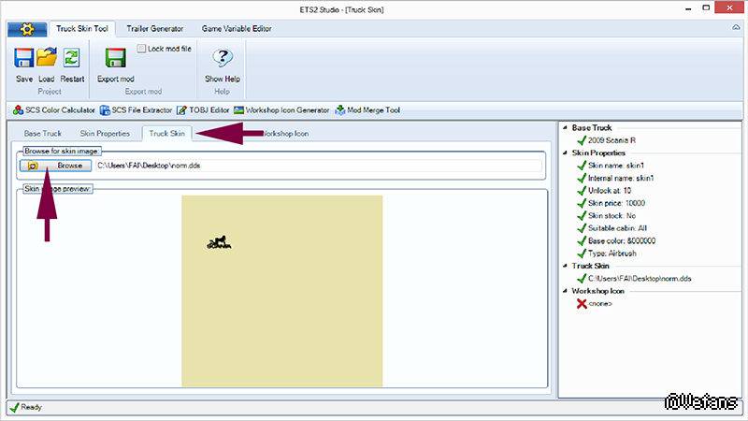This screenshot has width=748, height=421.
Task: Click the skin image preview thumbnail
Action: tap(281, 290)
